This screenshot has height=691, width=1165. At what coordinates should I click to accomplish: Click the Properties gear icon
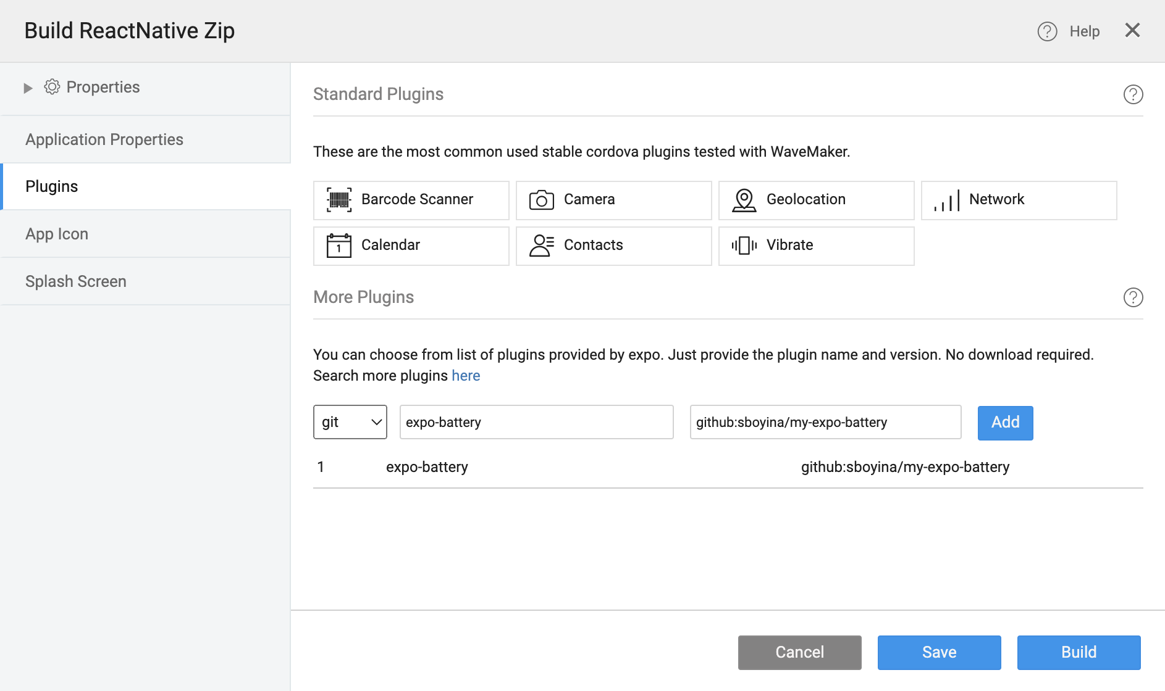pyautogui.click(x=52, y=87)
